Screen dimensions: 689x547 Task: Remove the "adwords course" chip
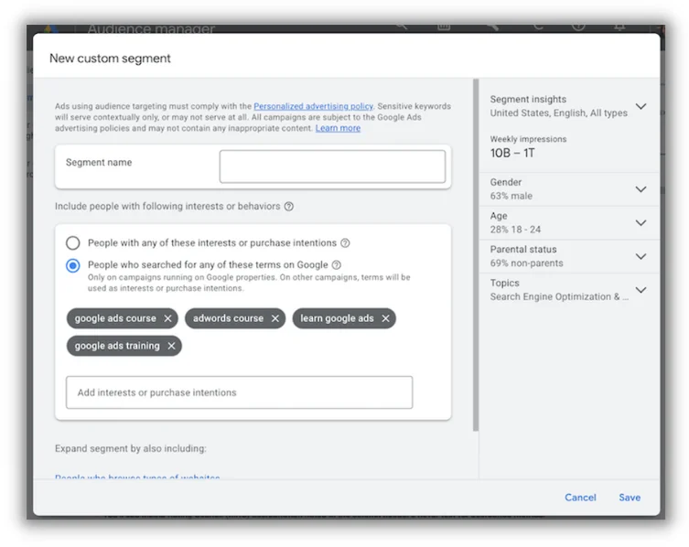275,318
